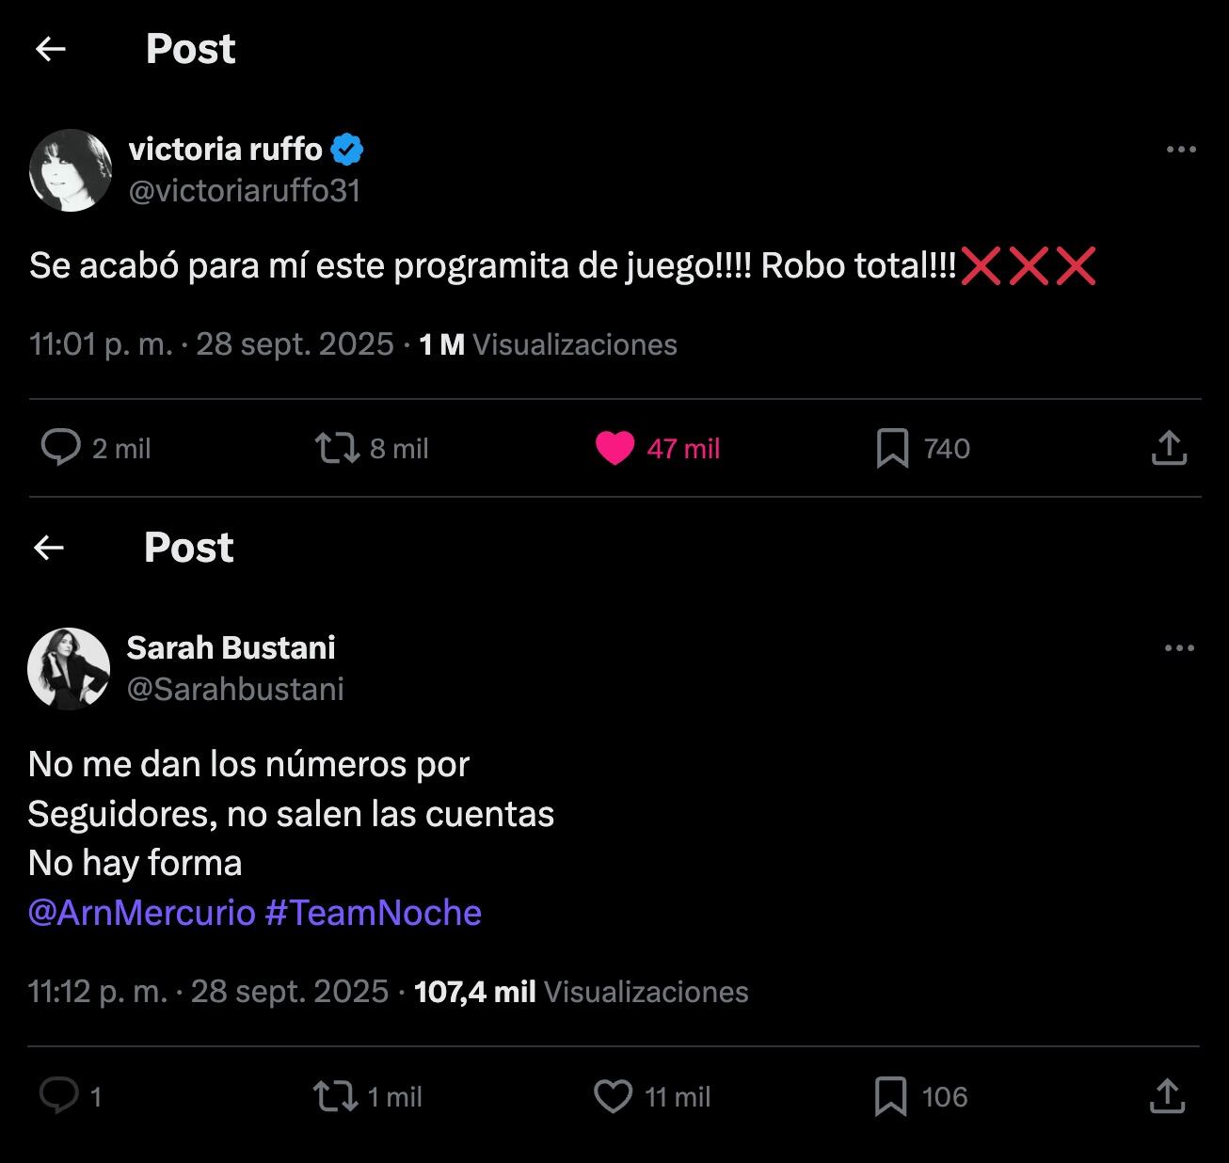The height and width of the screenshot is (1163, 1229).
Task: Share Sarah Bustani's post
Action: (x=1167, y=1096)
